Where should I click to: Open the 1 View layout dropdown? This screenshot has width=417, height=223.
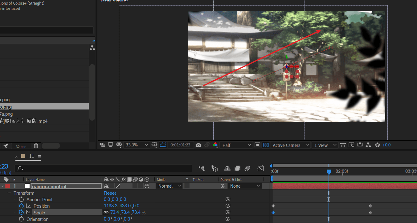[x=325, y=145]
